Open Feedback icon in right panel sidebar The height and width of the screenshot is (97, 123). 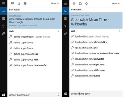point(65,33)
